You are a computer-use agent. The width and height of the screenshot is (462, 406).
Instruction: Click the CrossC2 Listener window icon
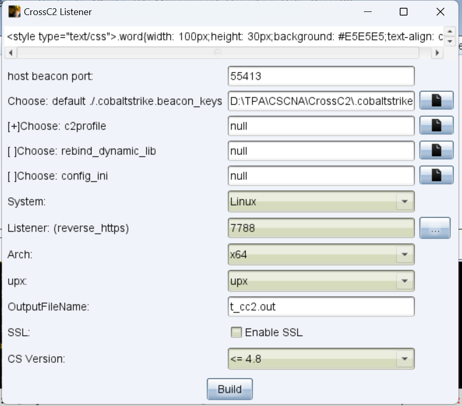point(15,11)
